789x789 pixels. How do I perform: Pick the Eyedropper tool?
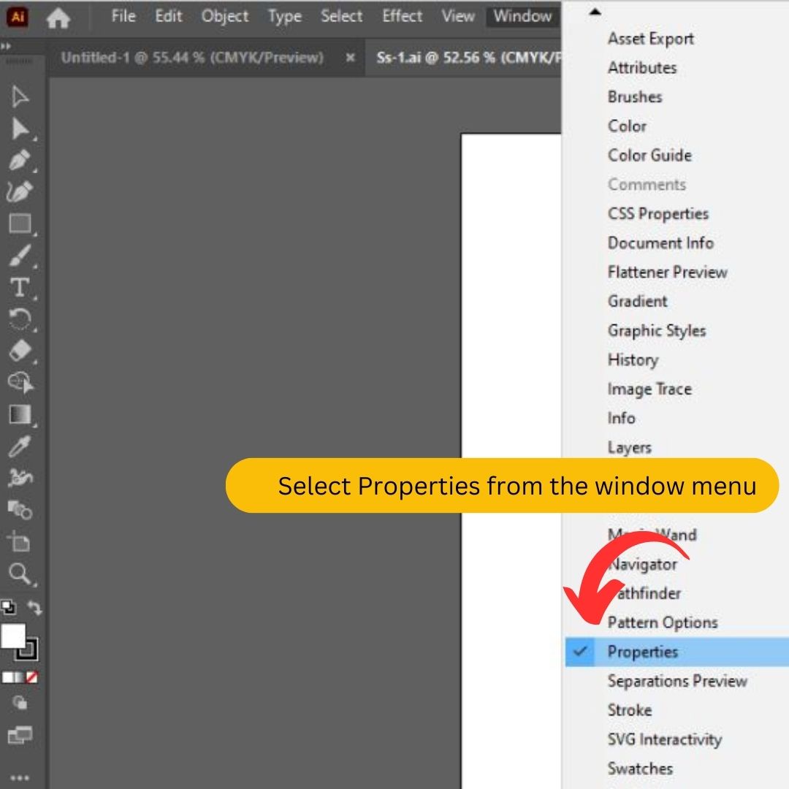click(20, 446)
